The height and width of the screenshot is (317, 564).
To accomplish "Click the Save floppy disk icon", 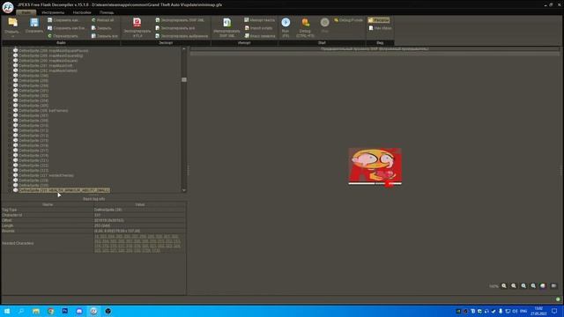I will tap(34, 23).
